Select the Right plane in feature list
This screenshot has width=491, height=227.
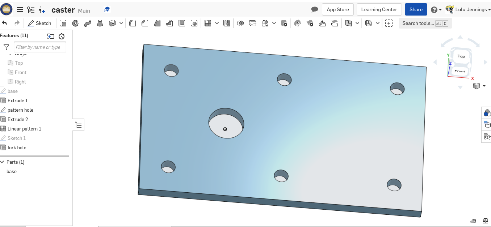[20, 82]
